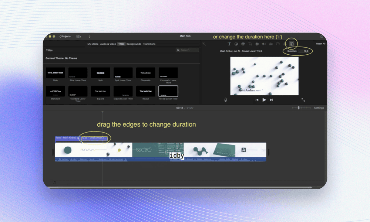This screenshot has height=222, width=370.
Task: Click the Duration input field
Action: click(304, 51)
